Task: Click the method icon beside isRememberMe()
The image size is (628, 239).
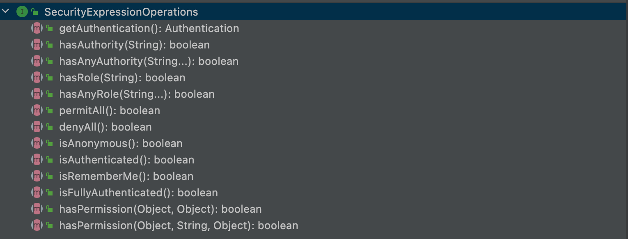Action: (37, 176)
